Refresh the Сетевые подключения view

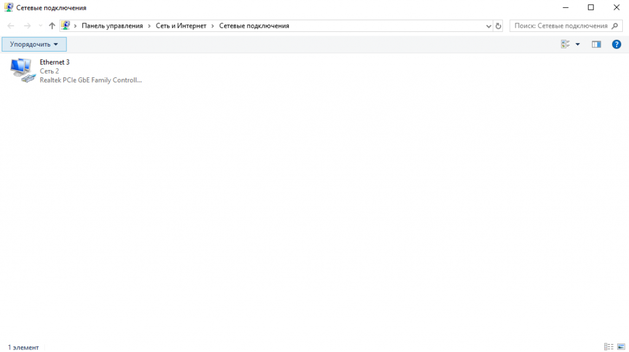(x=498, y=26)
